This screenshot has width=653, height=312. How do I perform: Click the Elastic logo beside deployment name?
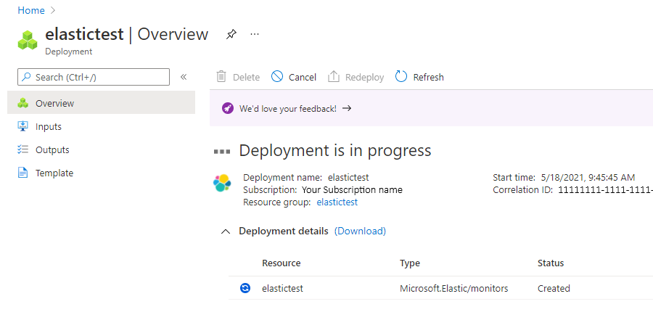pyautogui.click(x=222, y=184)
